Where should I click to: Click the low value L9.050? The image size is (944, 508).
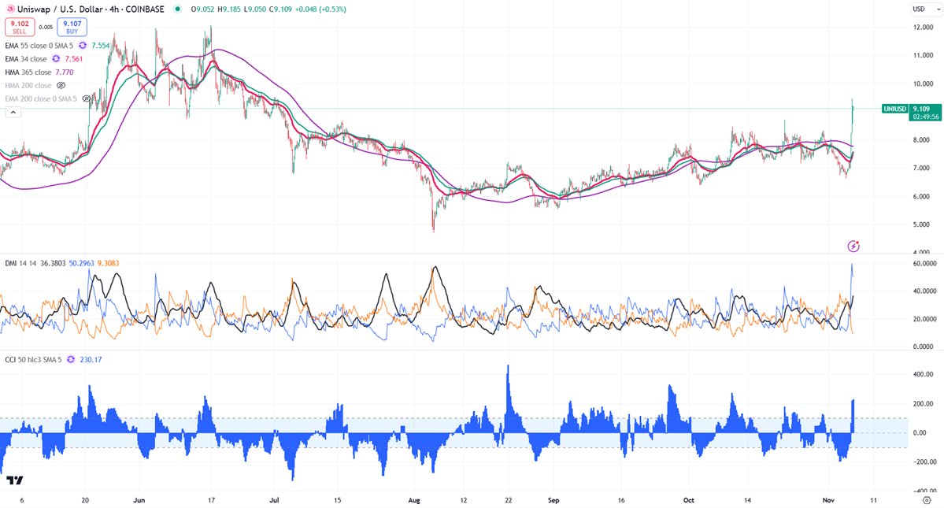pyautogui.click(x=254, y=9)
